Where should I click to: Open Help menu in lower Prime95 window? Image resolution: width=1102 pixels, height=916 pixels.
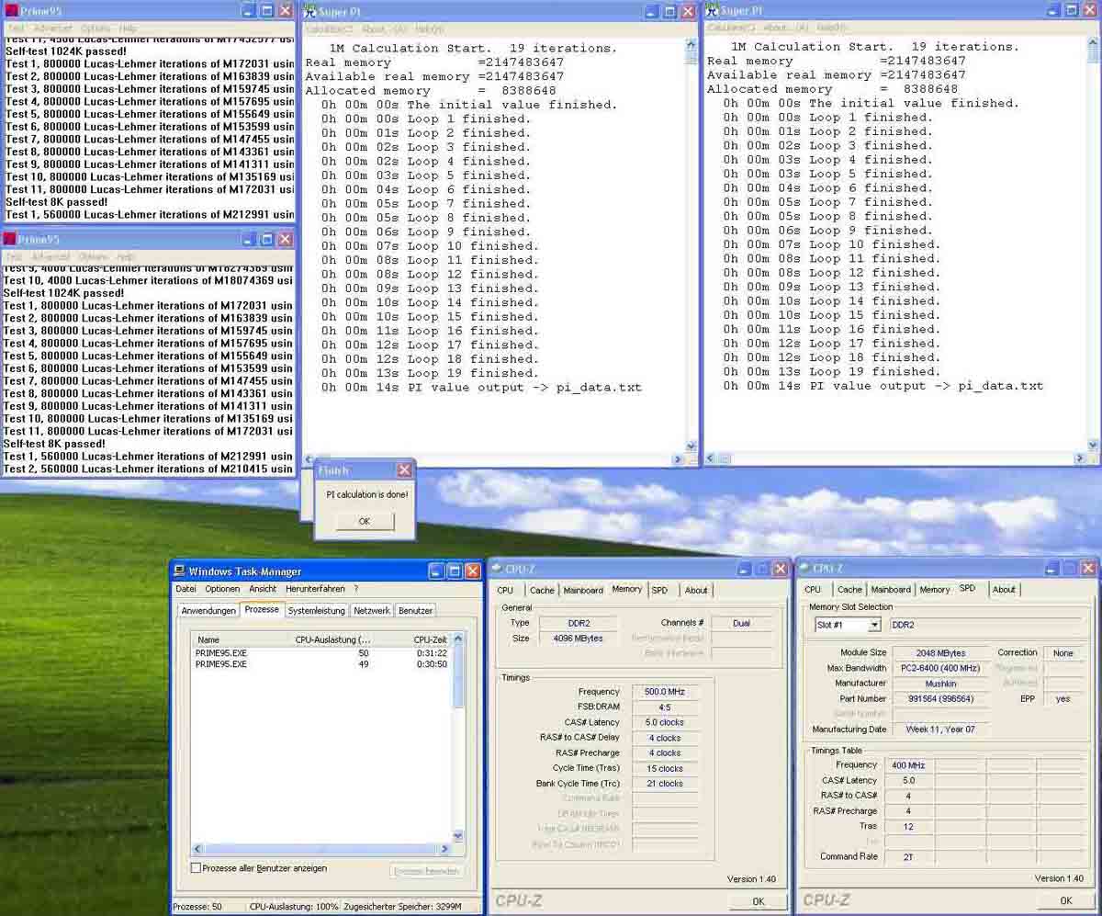126,256
